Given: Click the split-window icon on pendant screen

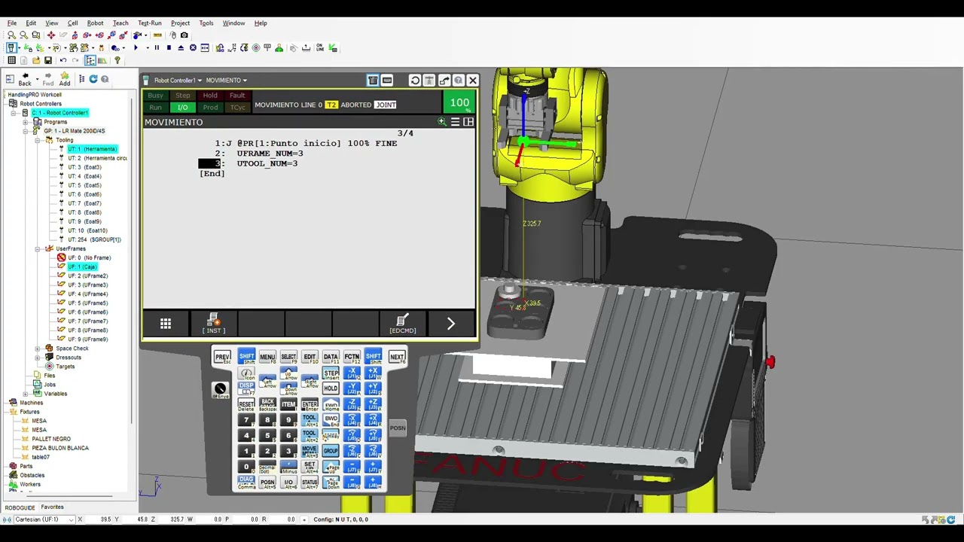Looking at the screenshot, I should 468,122.
